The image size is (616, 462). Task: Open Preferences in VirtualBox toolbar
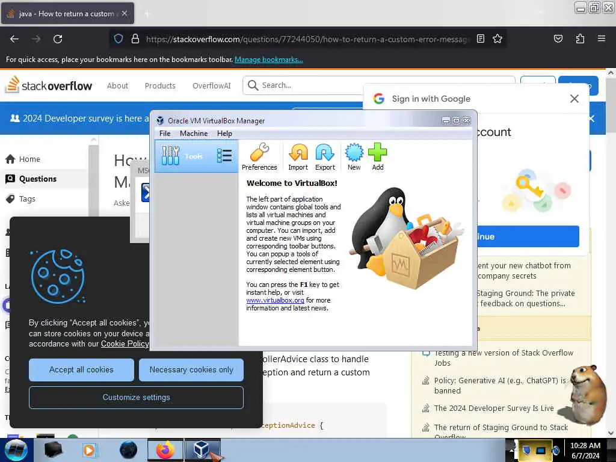pos(259,157)
